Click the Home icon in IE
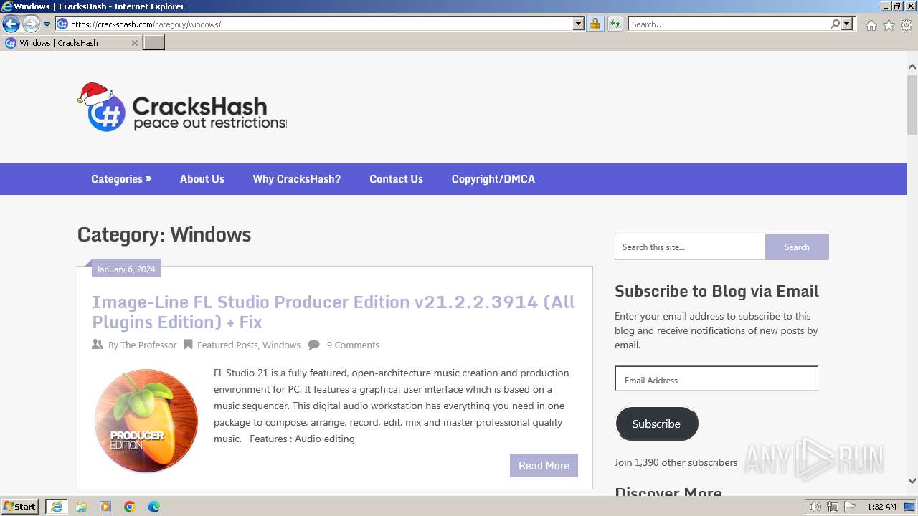The image size is (918, 516). coord(871,25)
